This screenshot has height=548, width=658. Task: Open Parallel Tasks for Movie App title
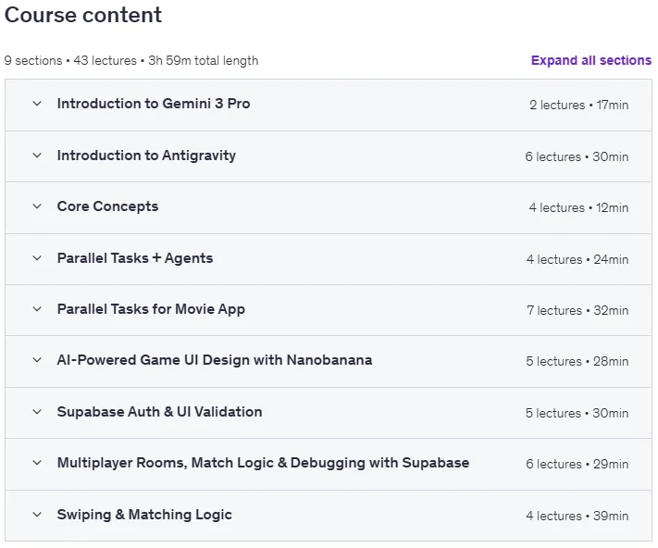pyautogui.click(x=151, y=310)
